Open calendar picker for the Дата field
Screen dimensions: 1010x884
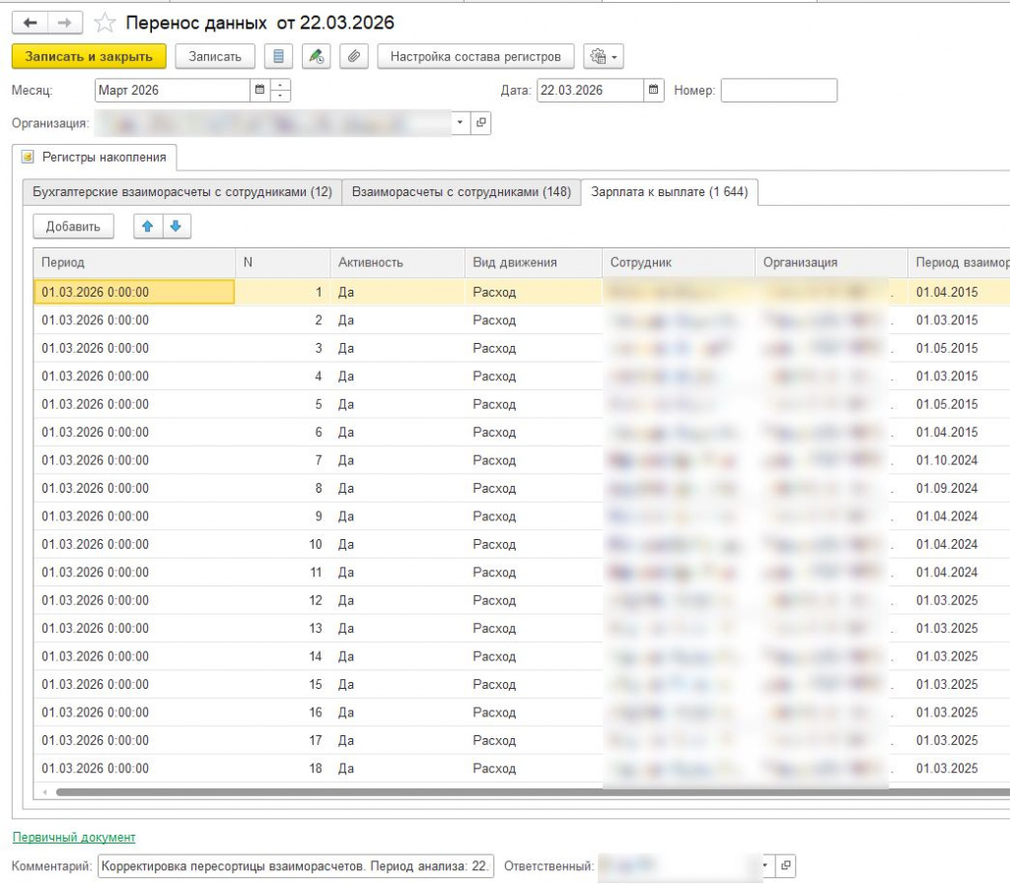[x=653, y=90]
